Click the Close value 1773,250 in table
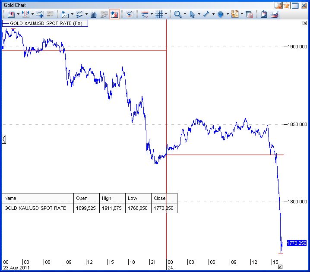The width and height of the screenshot is (310, 272). (164, 208)
